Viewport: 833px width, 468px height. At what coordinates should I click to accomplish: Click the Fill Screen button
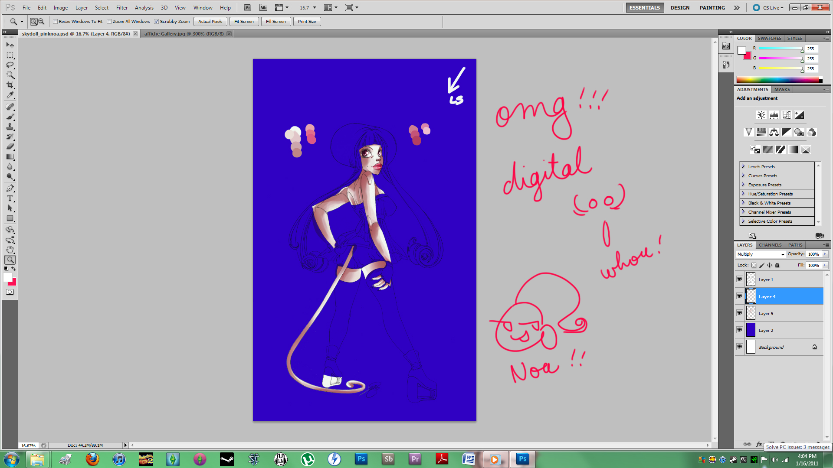point(276,21)
